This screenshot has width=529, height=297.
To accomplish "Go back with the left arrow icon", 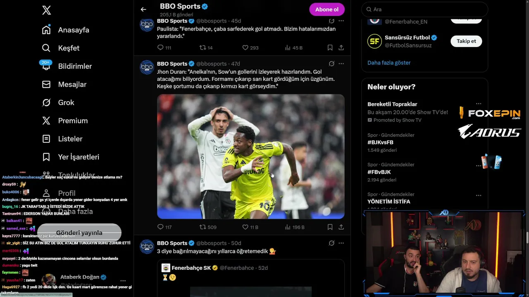I will (143, 9).
